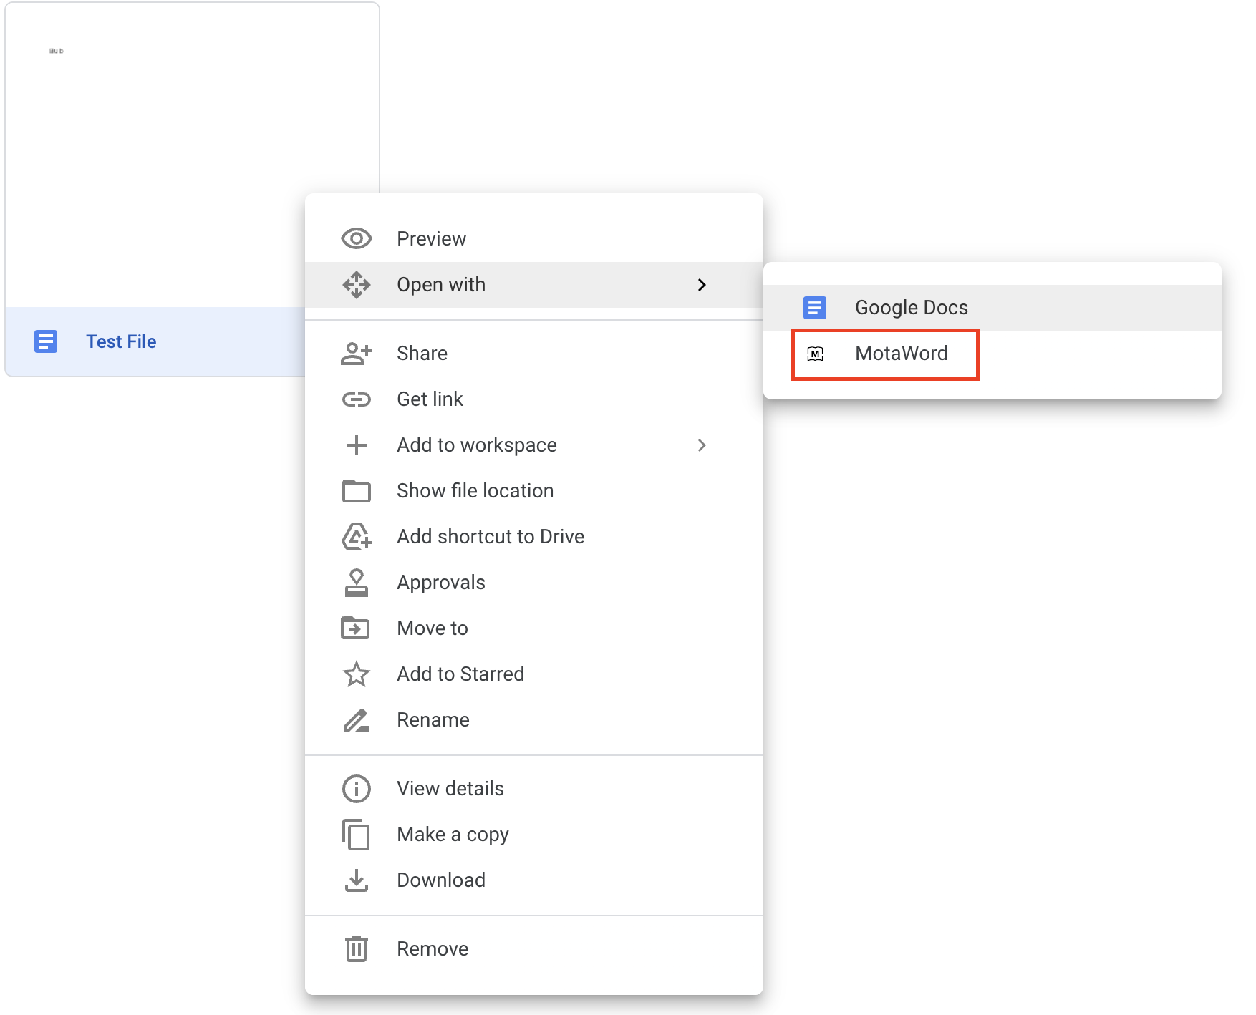Click the Show file location folder icon
This screenshot has height=1015, width=1256.
(356, 491)
